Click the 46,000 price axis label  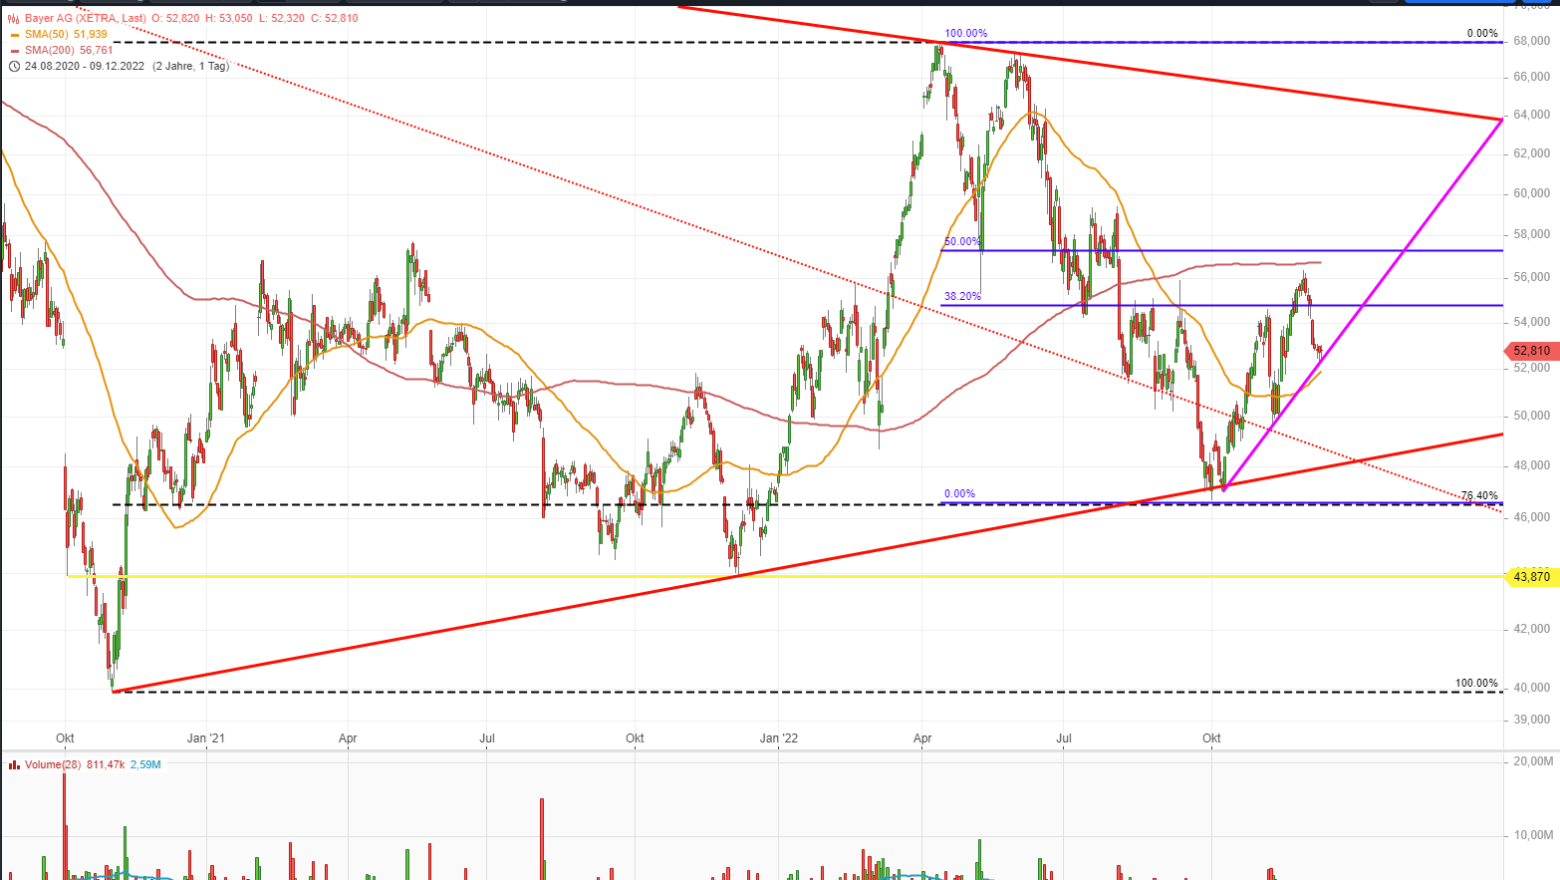point(1532,517)
